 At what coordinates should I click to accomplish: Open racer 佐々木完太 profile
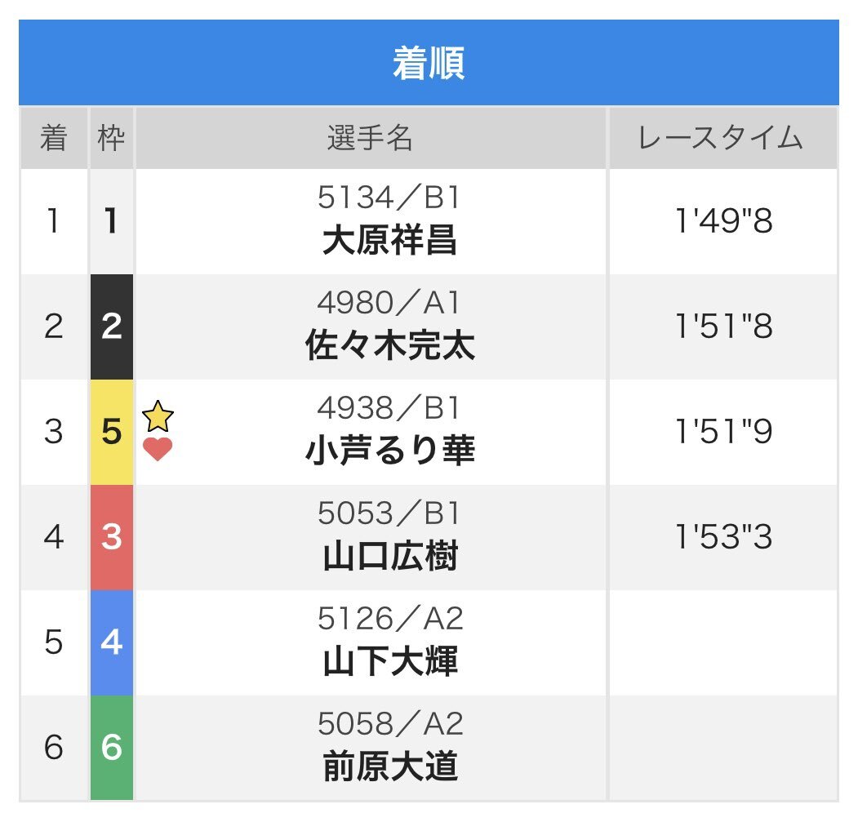pyautogui.click(x=389, y=345)
